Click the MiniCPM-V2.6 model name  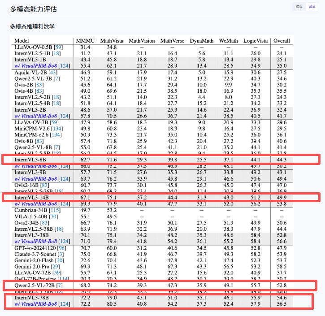tap(32, 129)
